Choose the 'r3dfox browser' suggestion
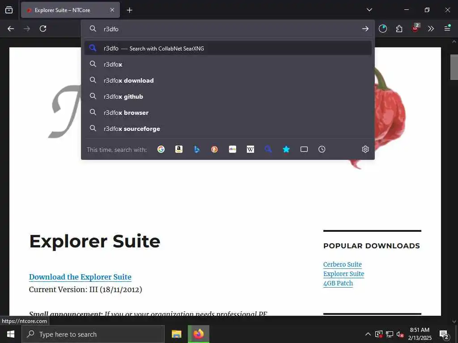The image size is (458, 343). point(228,112)
